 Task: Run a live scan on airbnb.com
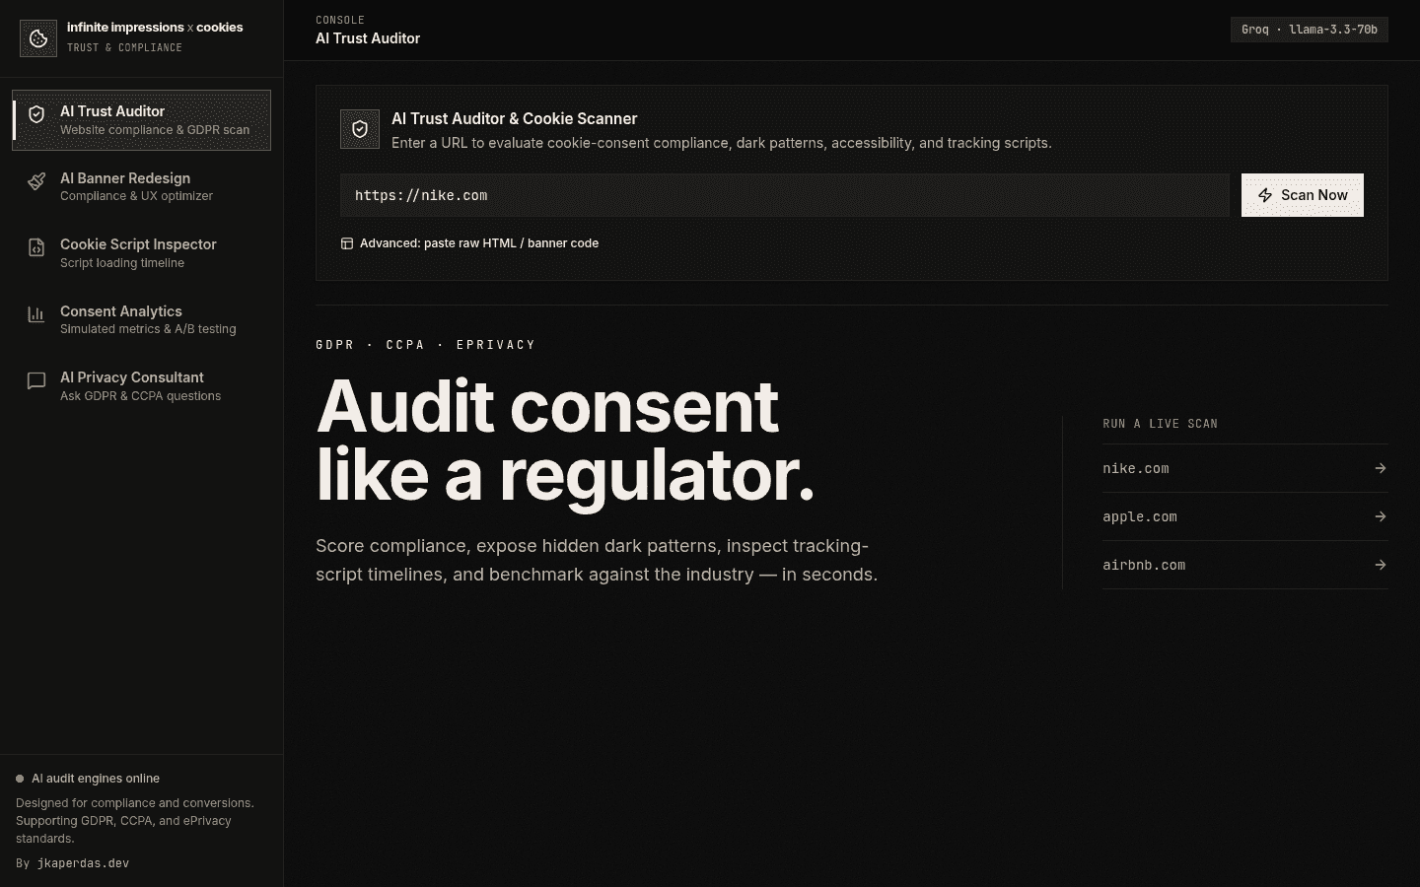1244,565
